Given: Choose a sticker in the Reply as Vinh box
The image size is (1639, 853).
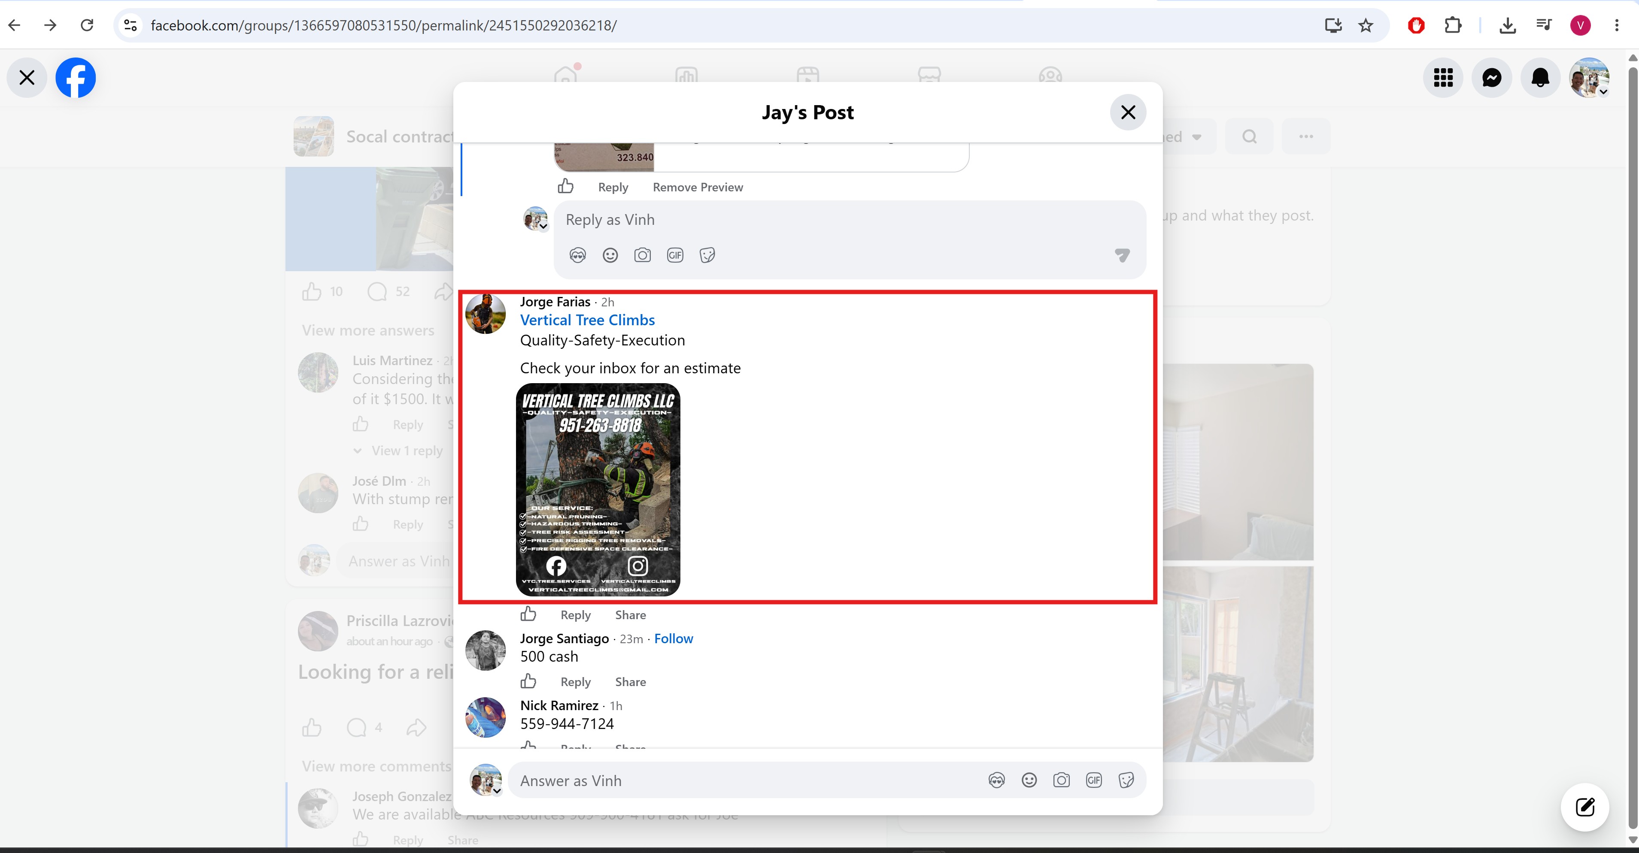Looking at the screenshot, I should click(707, 255).
